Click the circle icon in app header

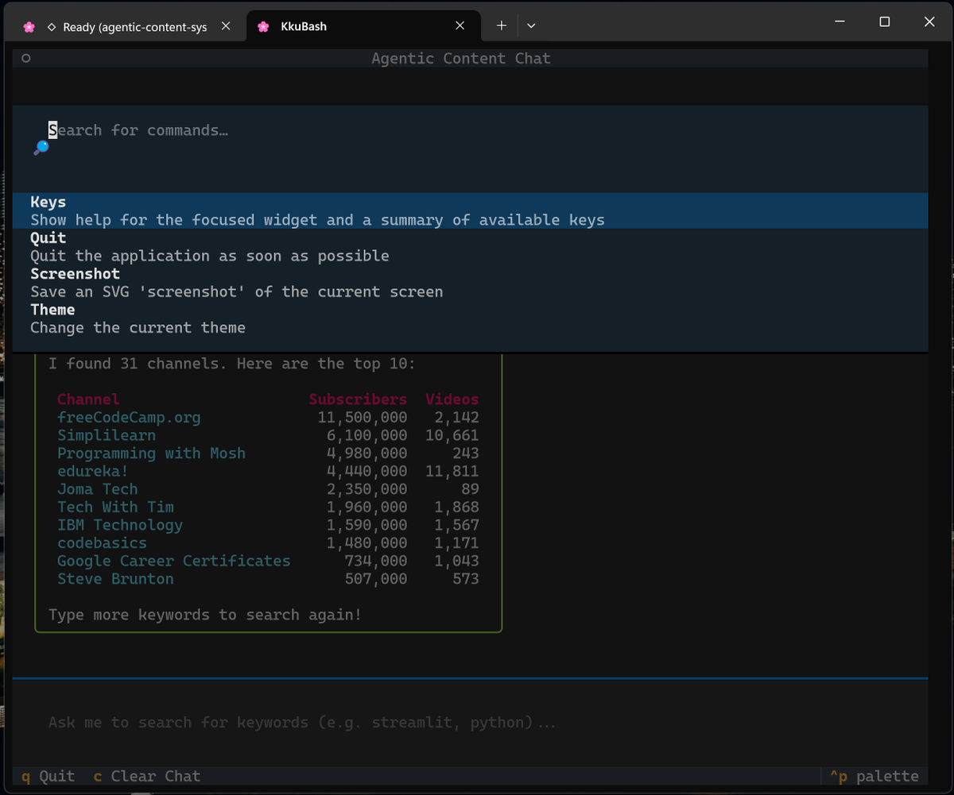click(26, 58)
